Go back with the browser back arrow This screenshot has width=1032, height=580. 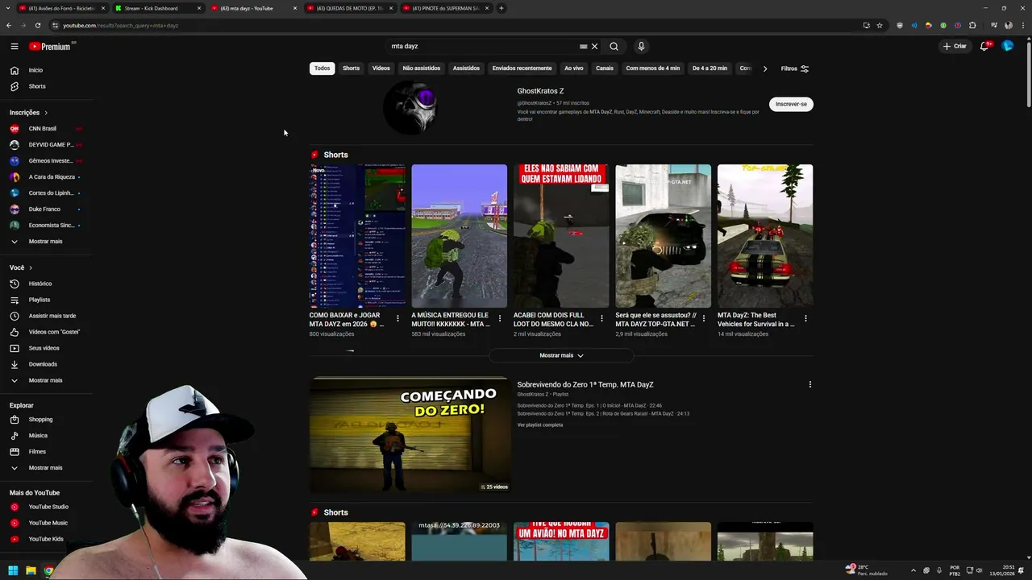9,25
